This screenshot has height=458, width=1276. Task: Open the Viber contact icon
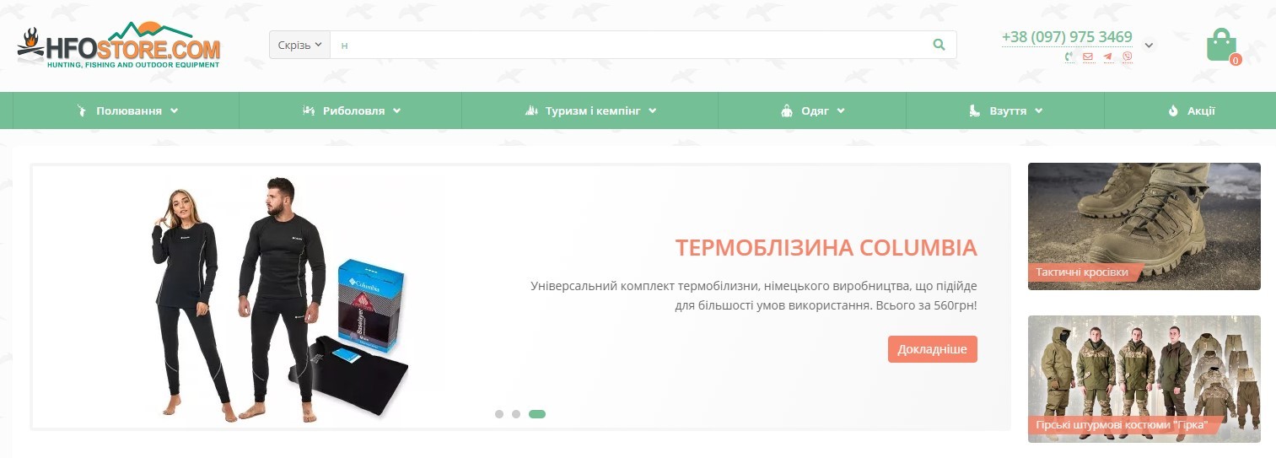(x=1128, y=57)
